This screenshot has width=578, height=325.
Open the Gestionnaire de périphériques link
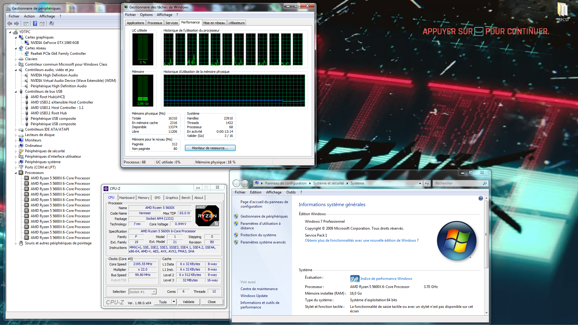coord(264,216)
